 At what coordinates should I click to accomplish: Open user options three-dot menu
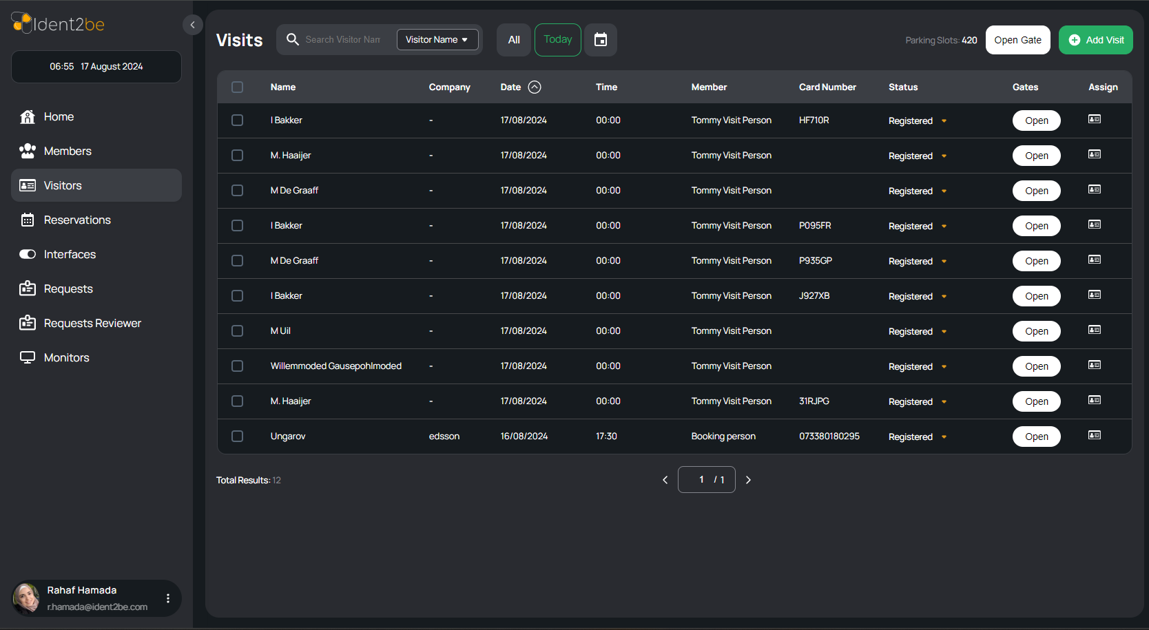pos(168,598)
